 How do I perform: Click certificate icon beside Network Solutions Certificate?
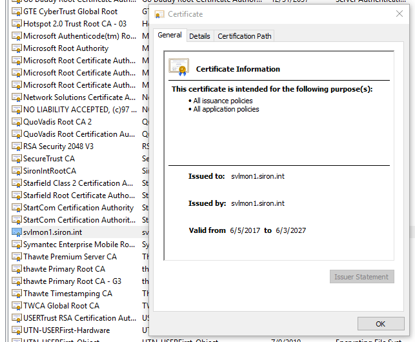(x=16, y=97)
